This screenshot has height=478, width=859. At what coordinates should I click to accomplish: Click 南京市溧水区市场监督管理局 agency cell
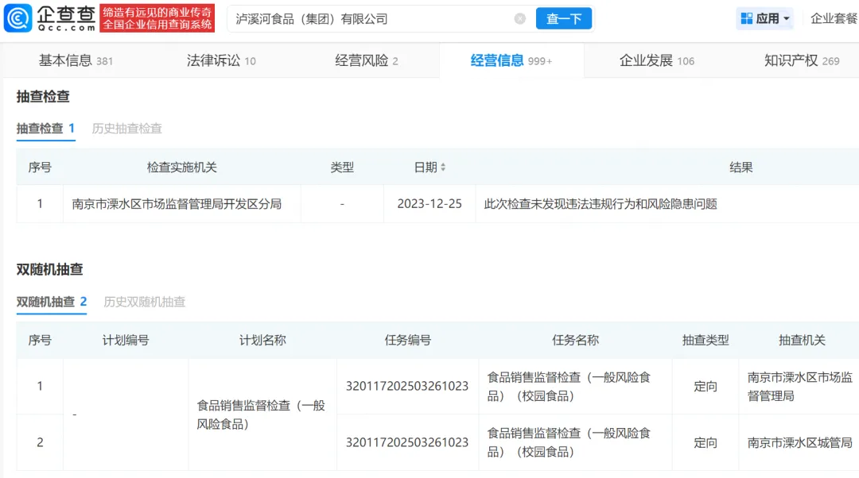pyautogui.click(x=800, y=387)
